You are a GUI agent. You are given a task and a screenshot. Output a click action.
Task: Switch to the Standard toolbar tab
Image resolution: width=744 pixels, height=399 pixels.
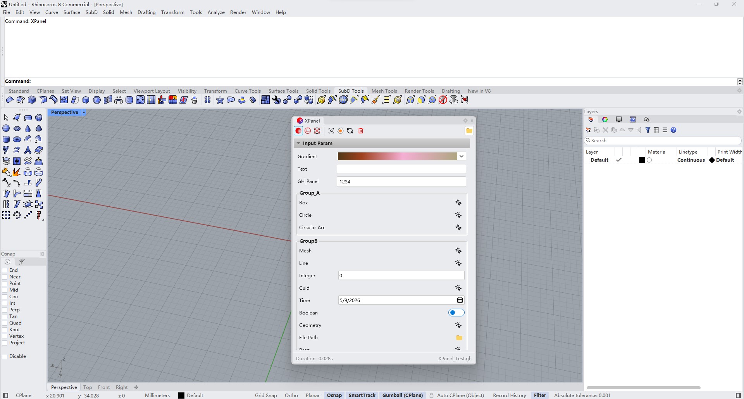[x=19, y=91]
